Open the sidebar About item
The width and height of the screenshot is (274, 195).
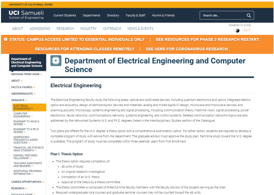coord(17,81)
